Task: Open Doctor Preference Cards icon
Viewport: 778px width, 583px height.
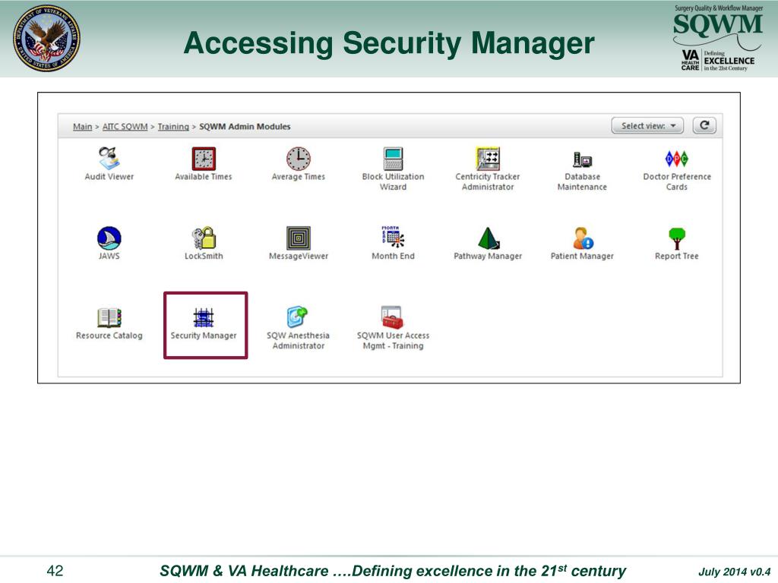Action: pyautogui.click(x=677, y=159)
